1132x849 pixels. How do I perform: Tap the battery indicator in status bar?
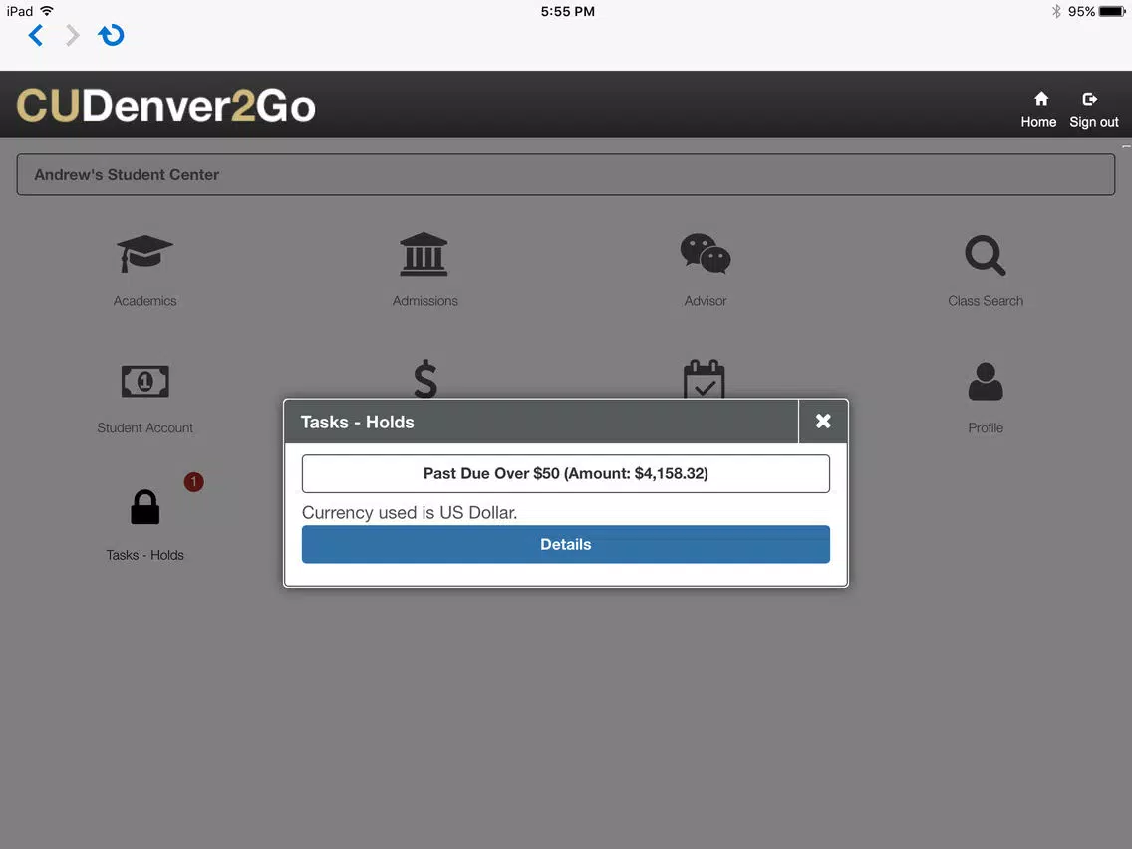point(1112,12)
